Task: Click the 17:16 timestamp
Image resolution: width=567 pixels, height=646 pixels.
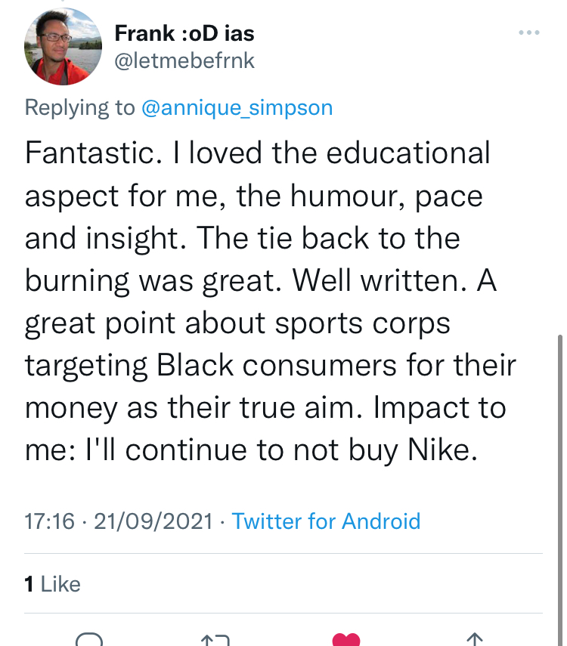Action: click(48, 521)
